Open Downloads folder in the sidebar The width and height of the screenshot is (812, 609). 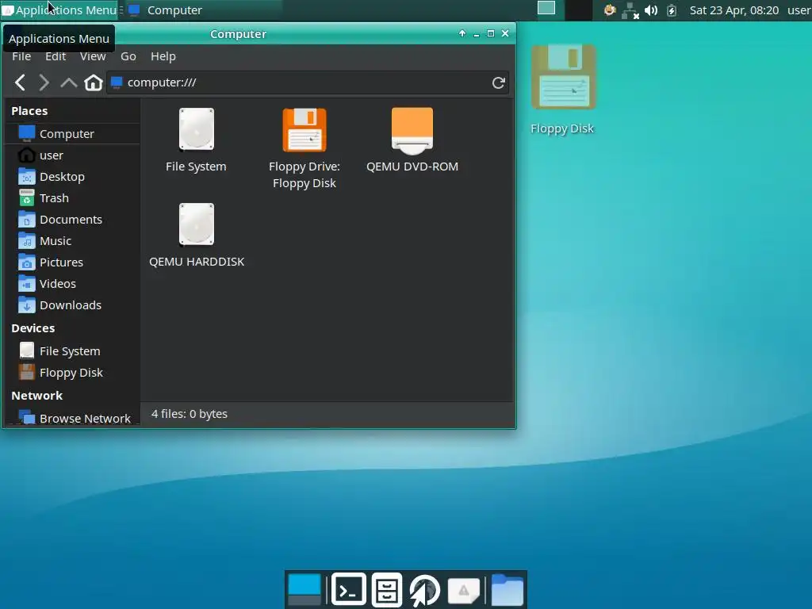pos(72,305)
